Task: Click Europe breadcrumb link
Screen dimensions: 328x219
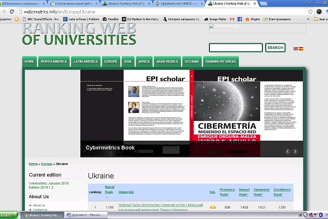Action: tap(46, 164)
